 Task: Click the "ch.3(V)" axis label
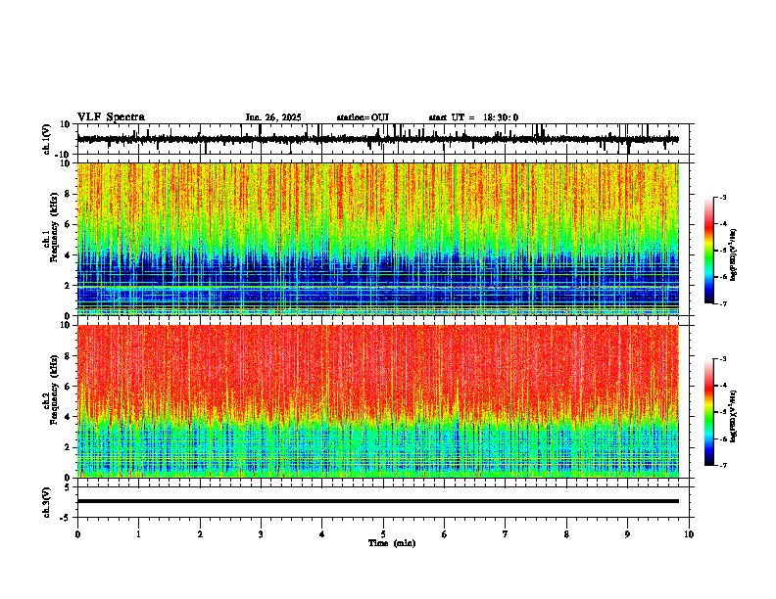pos(47,503)
